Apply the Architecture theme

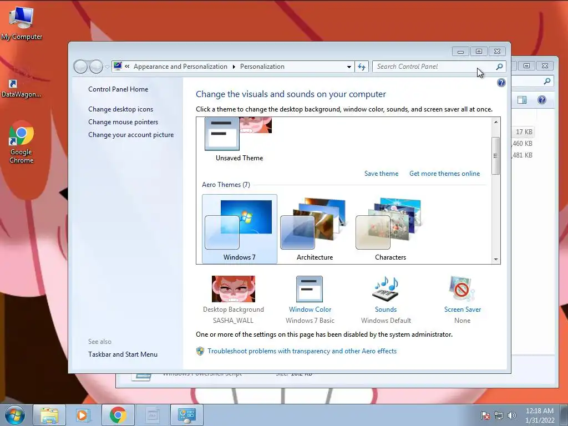[x=315, y=229]
